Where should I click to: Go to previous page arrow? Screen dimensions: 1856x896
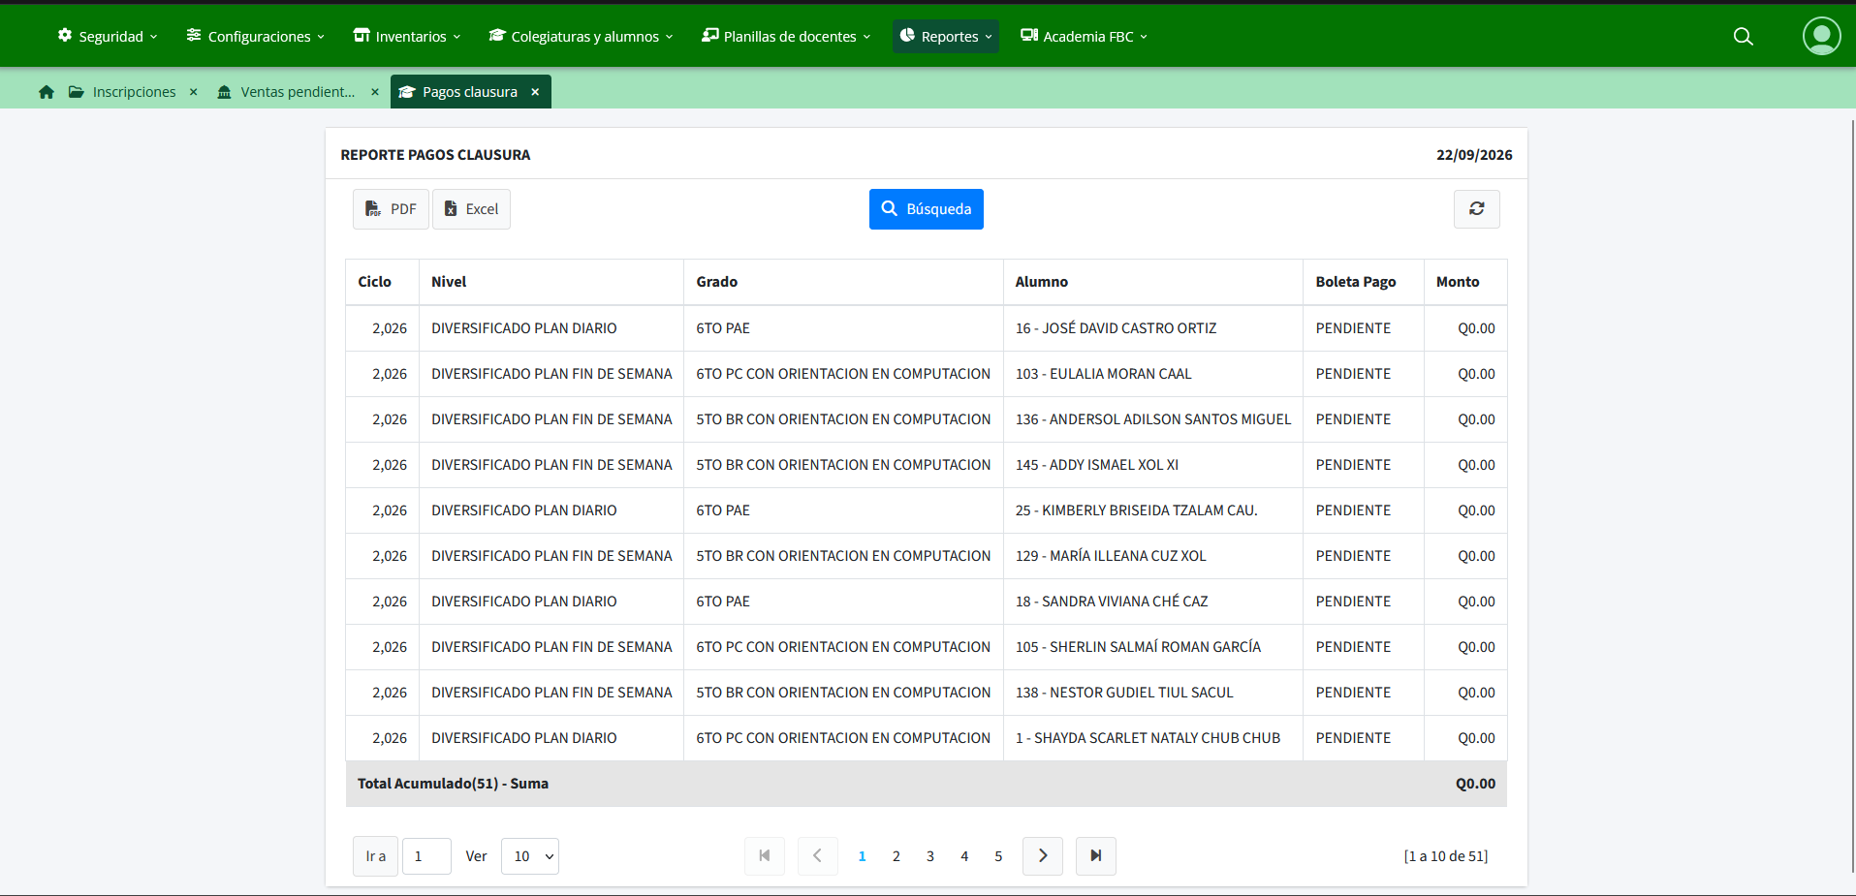[x=818, y=856]
